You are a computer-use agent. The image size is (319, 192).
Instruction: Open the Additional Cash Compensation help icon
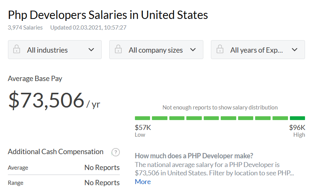coord(116,152)
